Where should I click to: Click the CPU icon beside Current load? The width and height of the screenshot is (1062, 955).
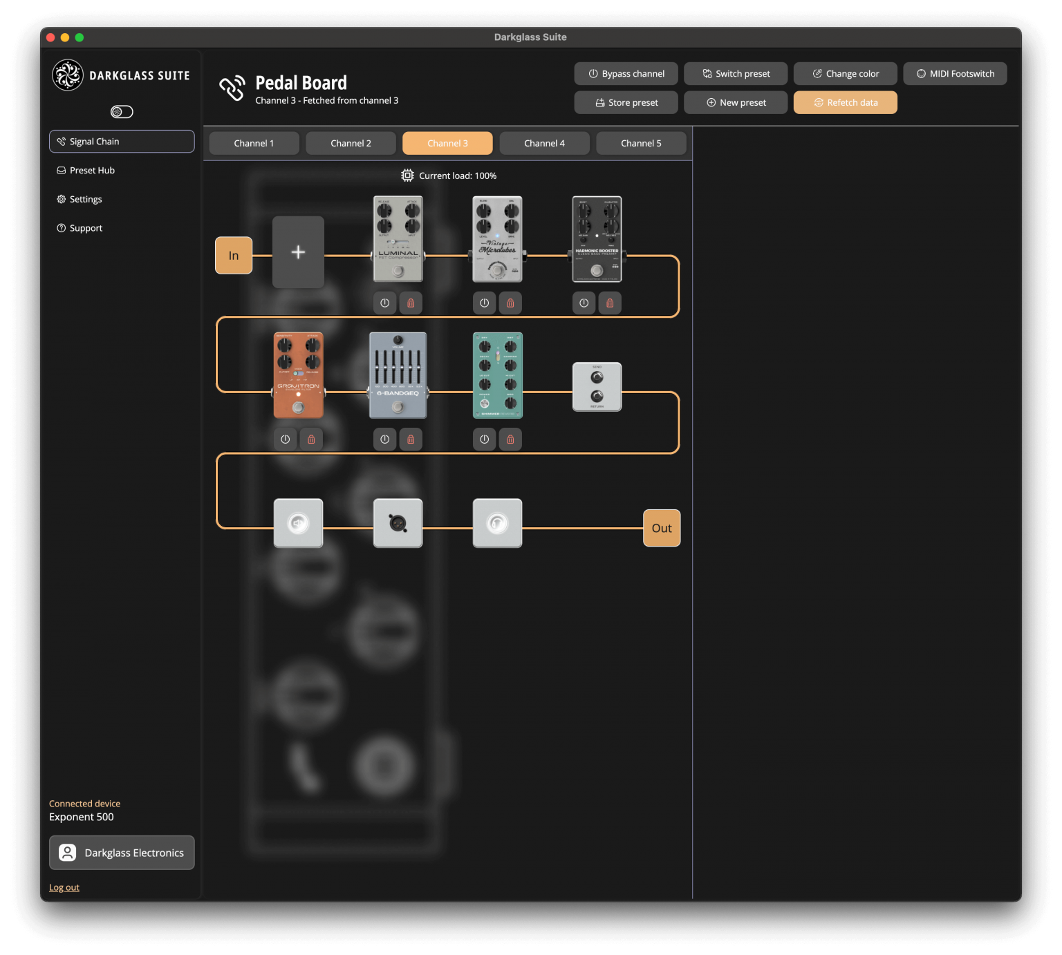click(x=407, y=175)
